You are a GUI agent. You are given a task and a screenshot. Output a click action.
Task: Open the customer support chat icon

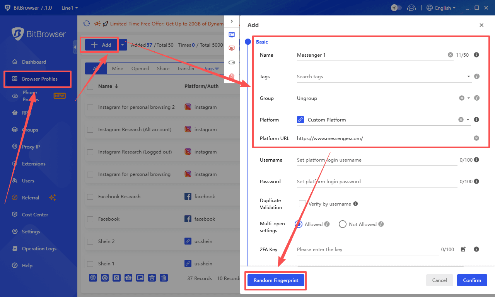(x=412, y=8)
